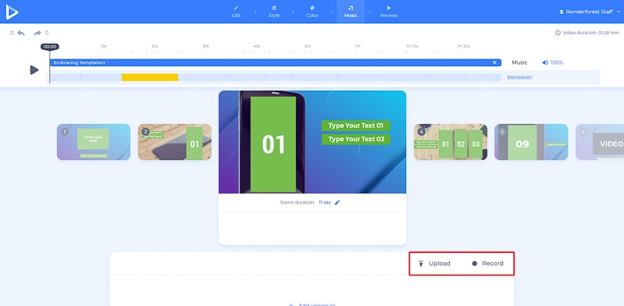Click the 30s mark on the ruler
The image size is (624, 306).
205,46
